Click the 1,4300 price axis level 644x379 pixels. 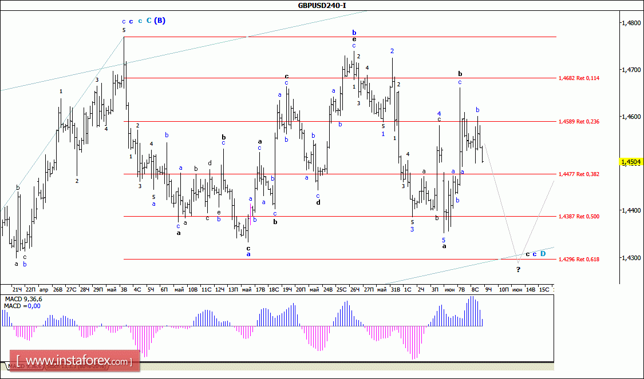pos(631,258)
